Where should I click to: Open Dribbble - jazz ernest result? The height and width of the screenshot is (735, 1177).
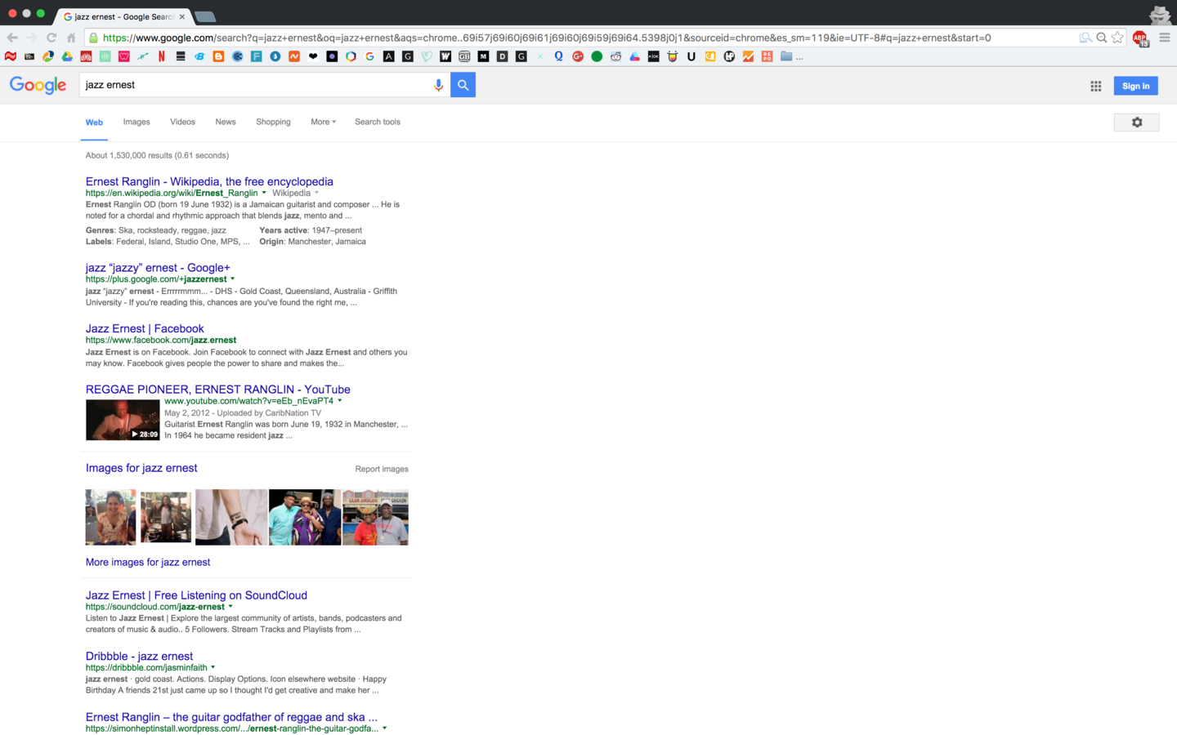pyautogui.click(x=139, y=656)
